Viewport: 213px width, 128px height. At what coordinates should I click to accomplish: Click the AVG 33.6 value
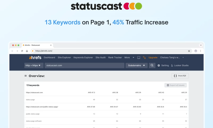pyautogui.click(x=183, y=107)
